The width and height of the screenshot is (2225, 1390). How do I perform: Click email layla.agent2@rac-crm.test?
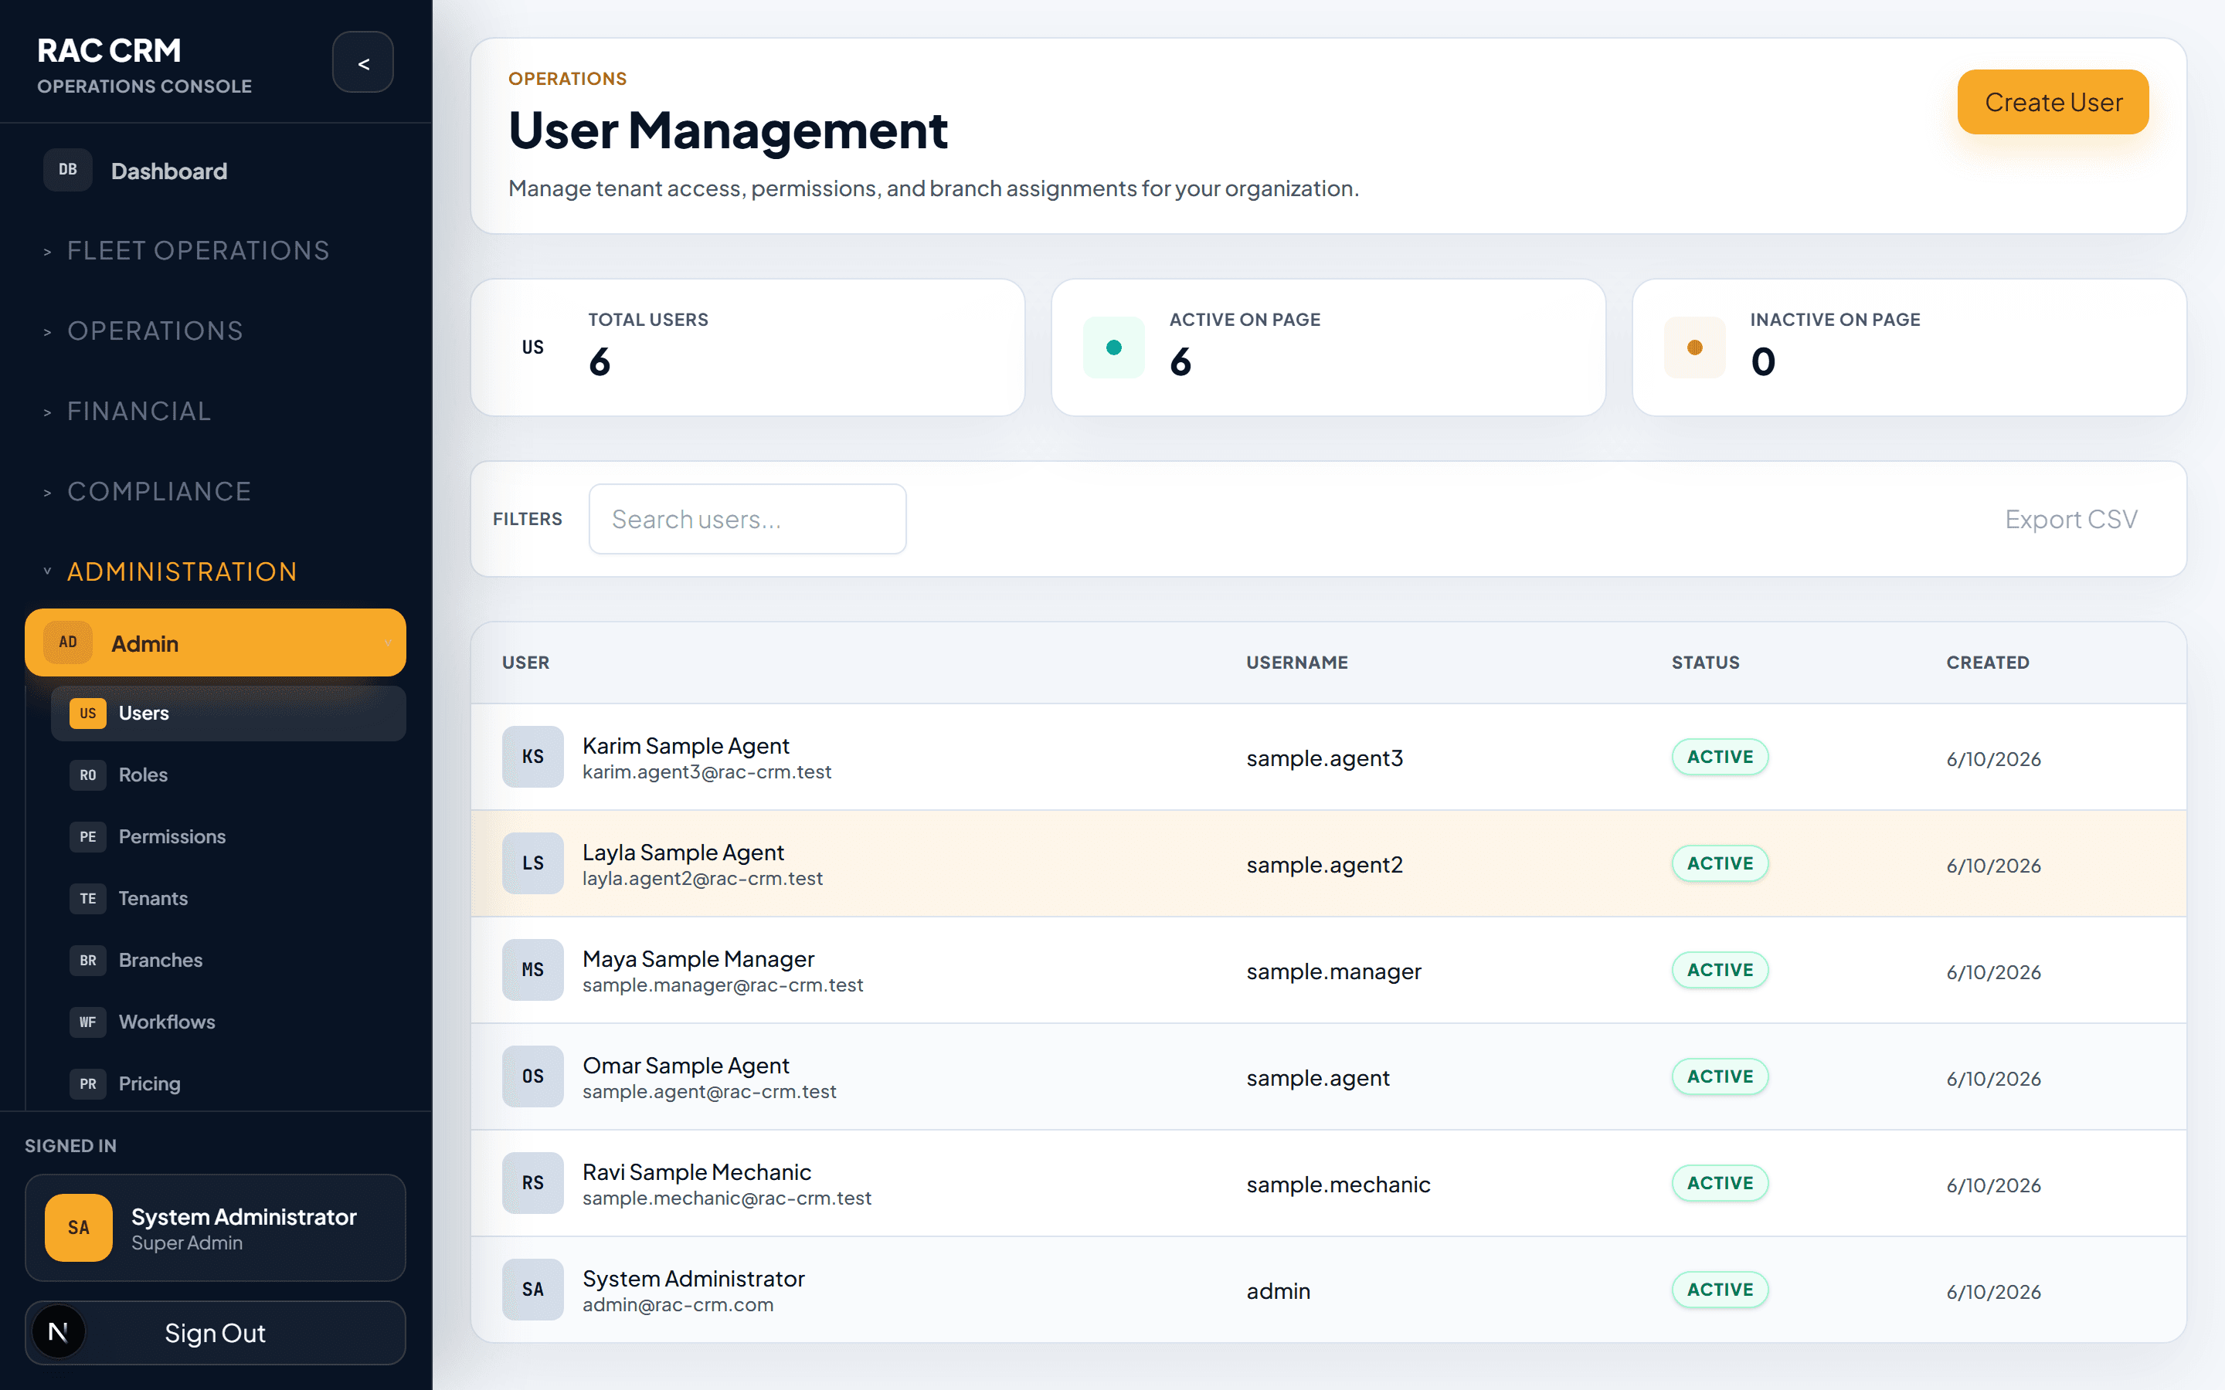pyautogui.click(x=702, y=879)
